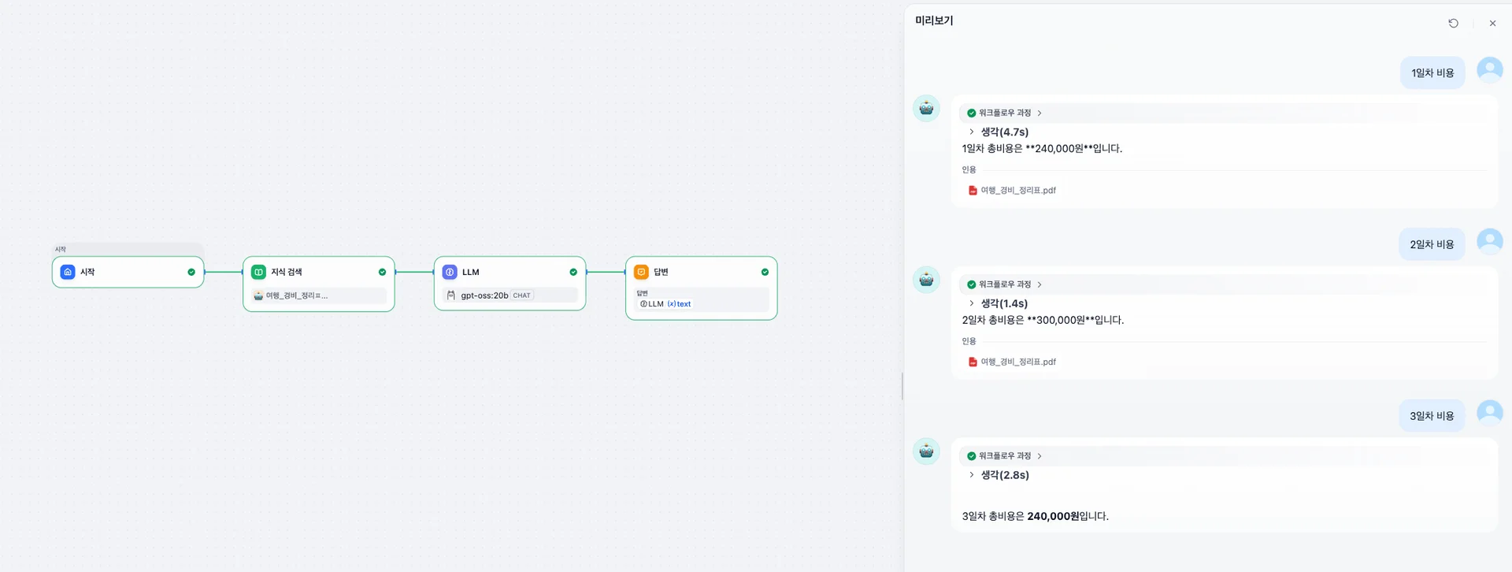Click the 답변 node orange icon
The height and width of the screenshot is (572, 1512).
pos(641,272)
